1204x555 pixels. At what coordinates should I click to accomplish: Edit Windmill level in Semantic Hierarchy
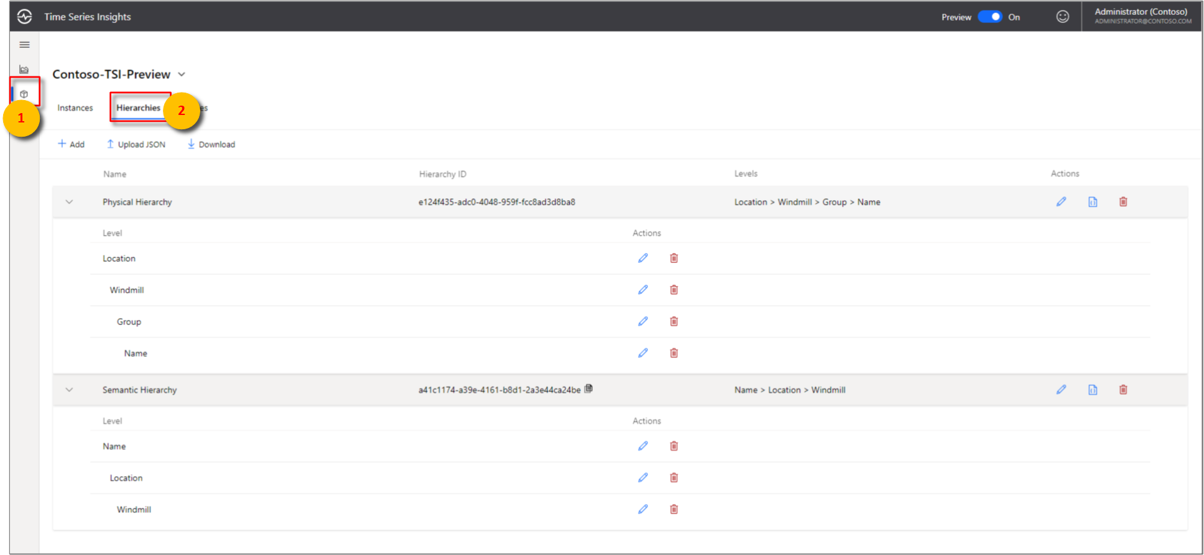coord(643,510)
